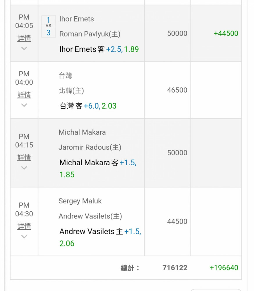Select the Andrew Vasilets 主 +1.5 wager line

coord(100,237)
